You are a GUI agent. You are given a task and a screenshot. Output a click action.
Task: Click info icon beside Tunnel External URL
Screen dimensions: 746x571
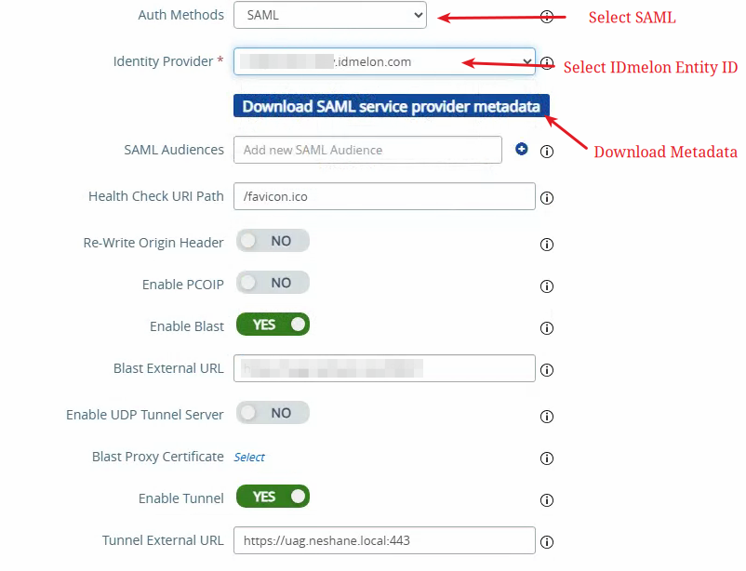[x=547, y=542]
